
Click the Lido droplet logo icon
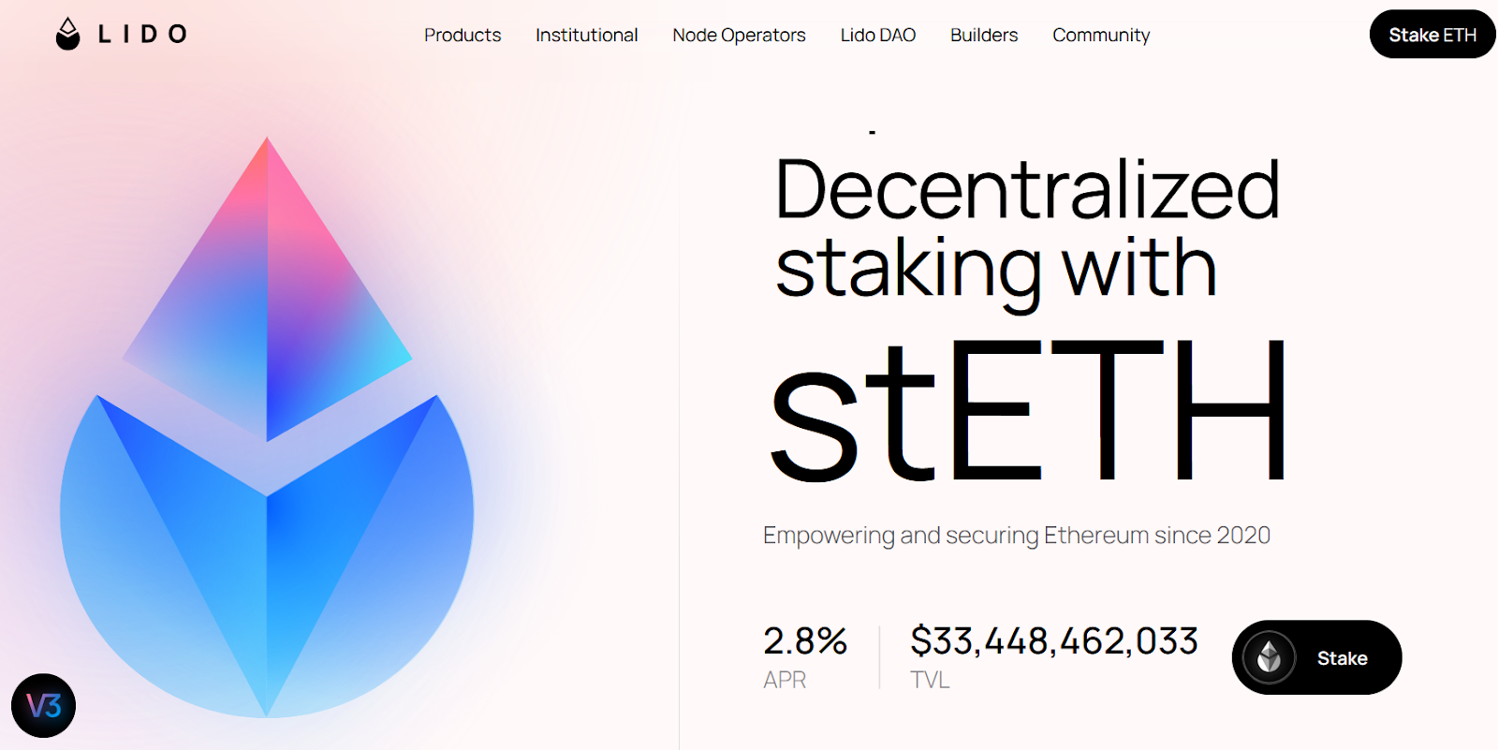pos(67,34)
